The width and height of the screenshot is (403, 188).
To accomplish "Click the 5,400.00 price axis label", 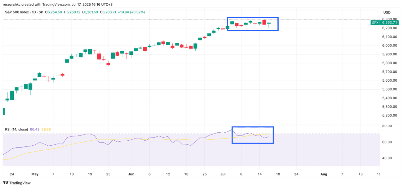I will [389, 98].
